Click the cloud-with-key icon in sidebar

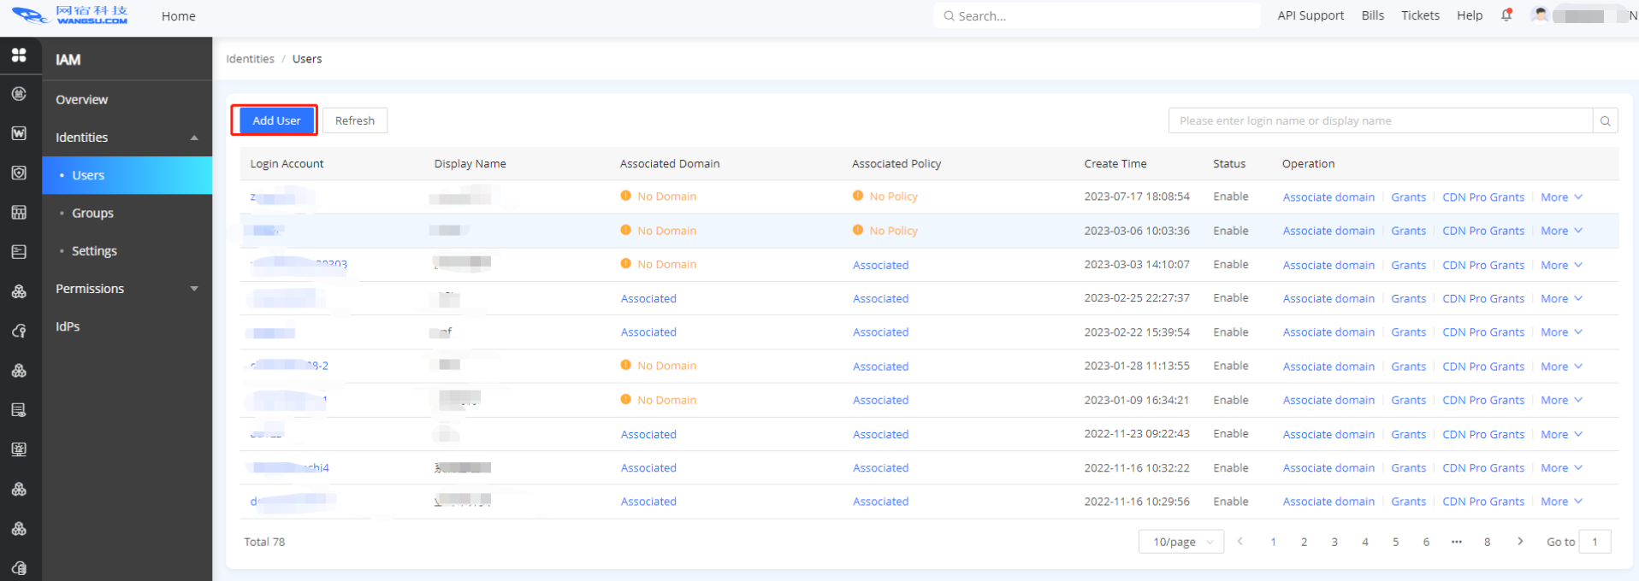[x=19, y=332]
